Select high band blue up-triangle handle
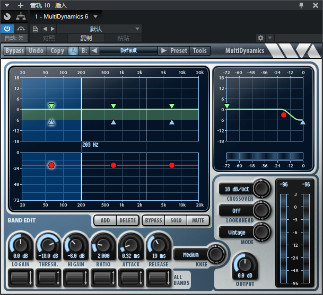The height and width of the screenshot is (295, 323). [x=172, y=122]
